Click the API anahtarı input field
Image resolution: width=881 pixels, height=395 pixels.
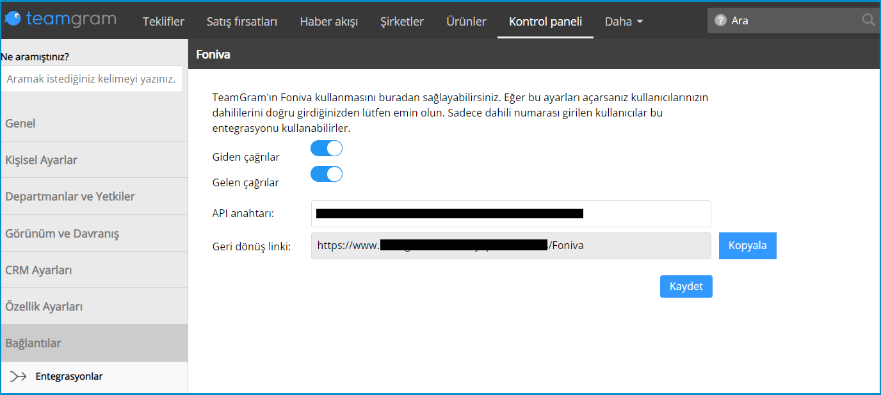511,214
